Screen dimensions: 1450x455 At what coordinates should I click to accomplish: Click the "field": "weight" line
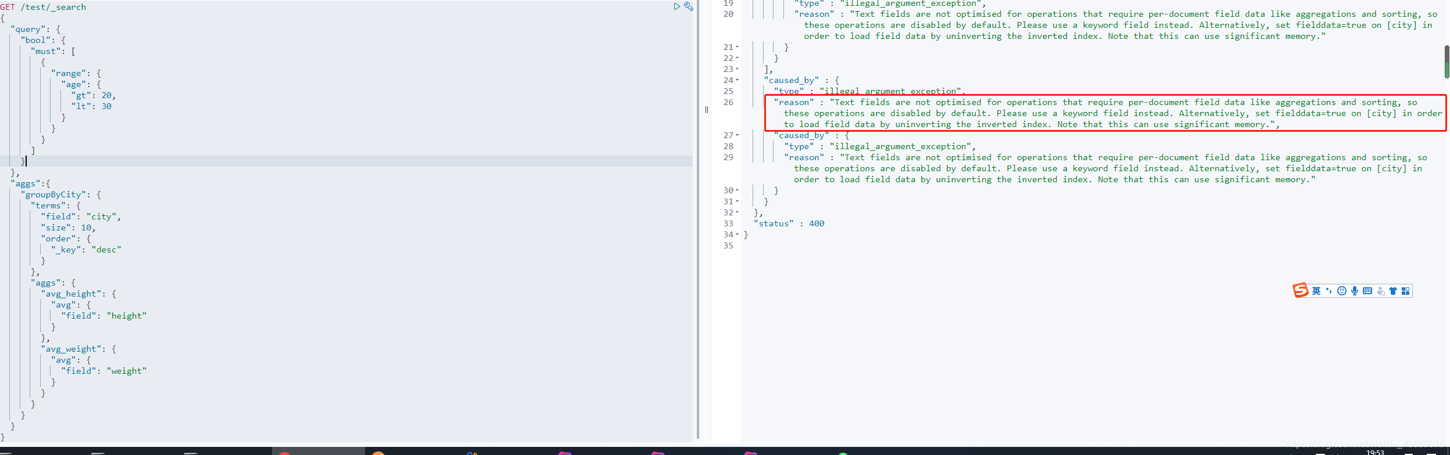pos(104,371)
